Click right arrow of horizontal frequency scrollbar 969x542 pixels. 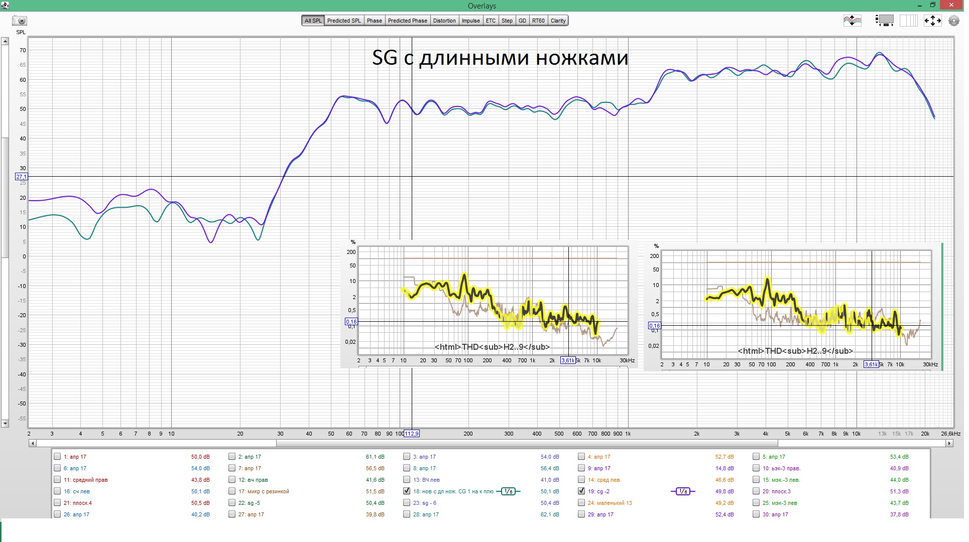[x=949, y=444]
